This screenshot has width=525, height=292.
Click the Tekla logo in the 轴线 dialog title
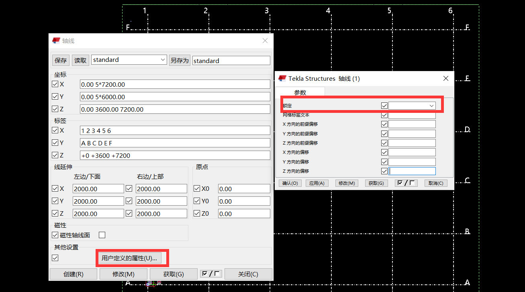[x=56, y=41]
